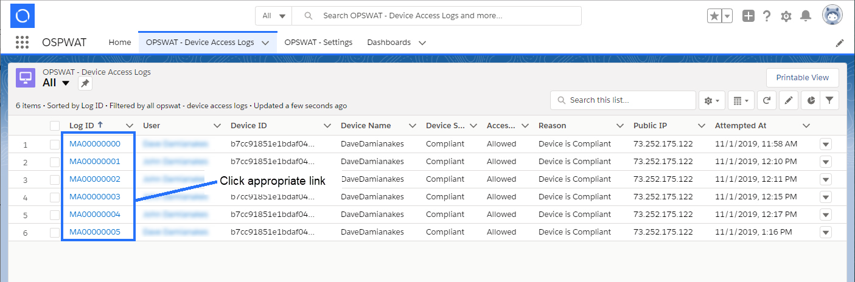Click the OSPWAT app name
The height and width of the screenshot is (282, 855).
click(65, 43)
